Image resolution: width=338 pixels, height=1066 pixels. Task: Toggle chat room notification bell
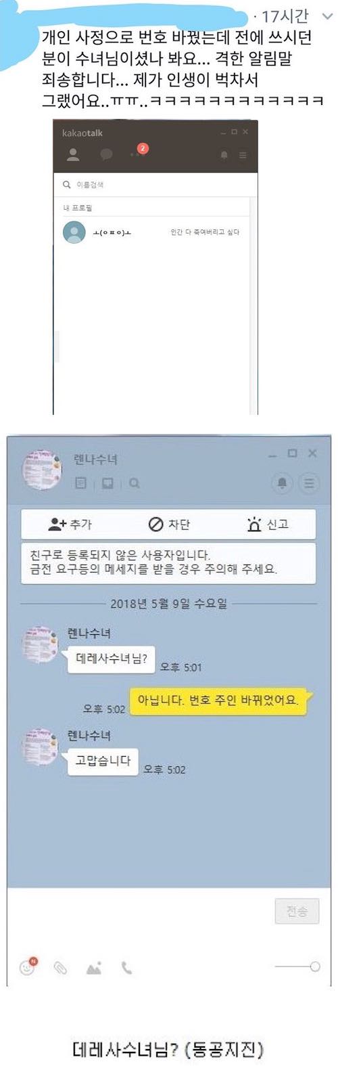tap(282, 483)
